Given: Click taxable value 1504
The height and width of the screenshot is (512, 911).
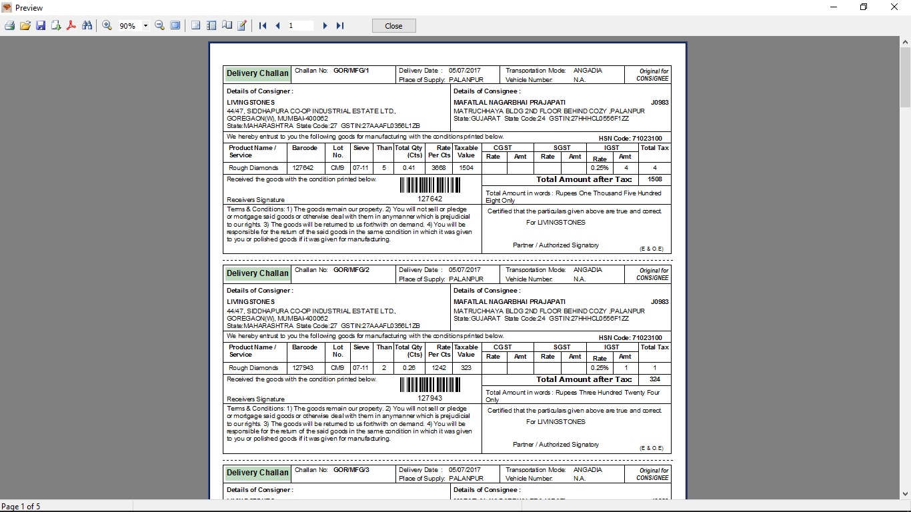Looking at the screenshot, I should click(x=466, y=168).
